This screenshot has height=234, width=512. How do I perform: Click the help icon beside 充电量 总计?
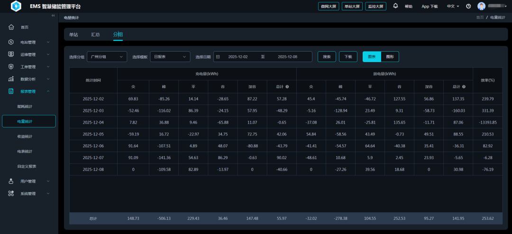point(287,87)
